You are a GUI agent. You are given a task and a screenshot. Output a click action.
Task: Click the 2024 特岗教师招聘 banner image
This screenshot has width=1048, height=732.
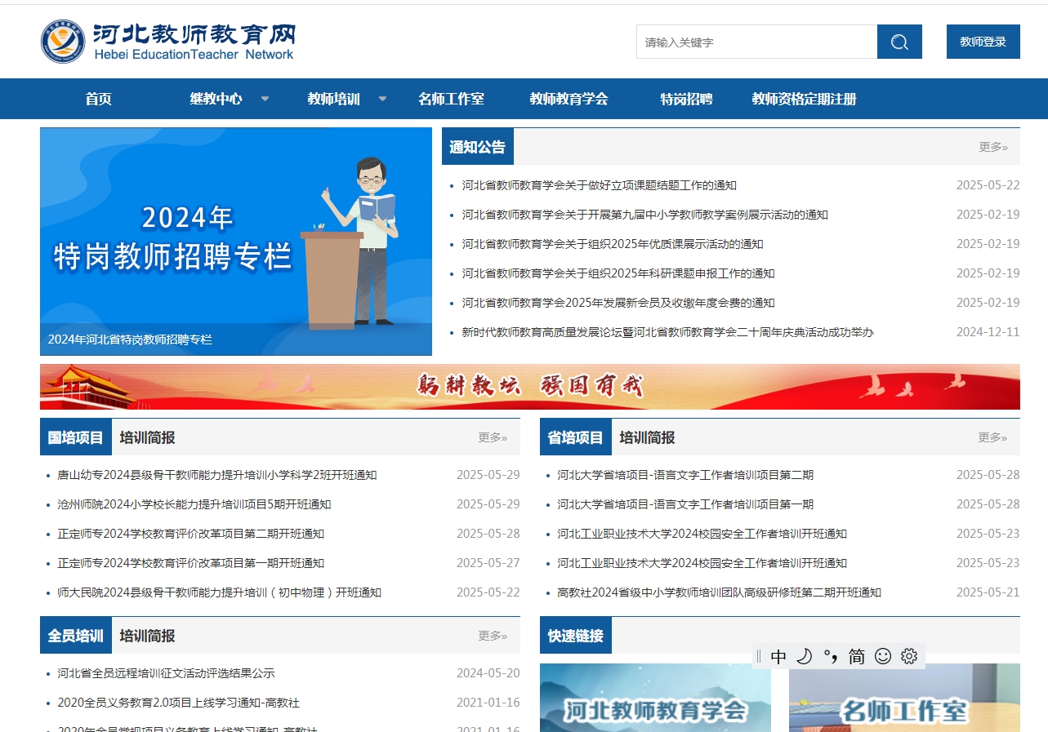click(235, 241)
